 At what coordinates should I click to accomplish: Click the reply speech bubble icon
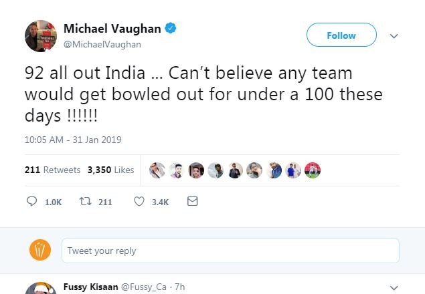pyautogui.click(x=31, y=202)
